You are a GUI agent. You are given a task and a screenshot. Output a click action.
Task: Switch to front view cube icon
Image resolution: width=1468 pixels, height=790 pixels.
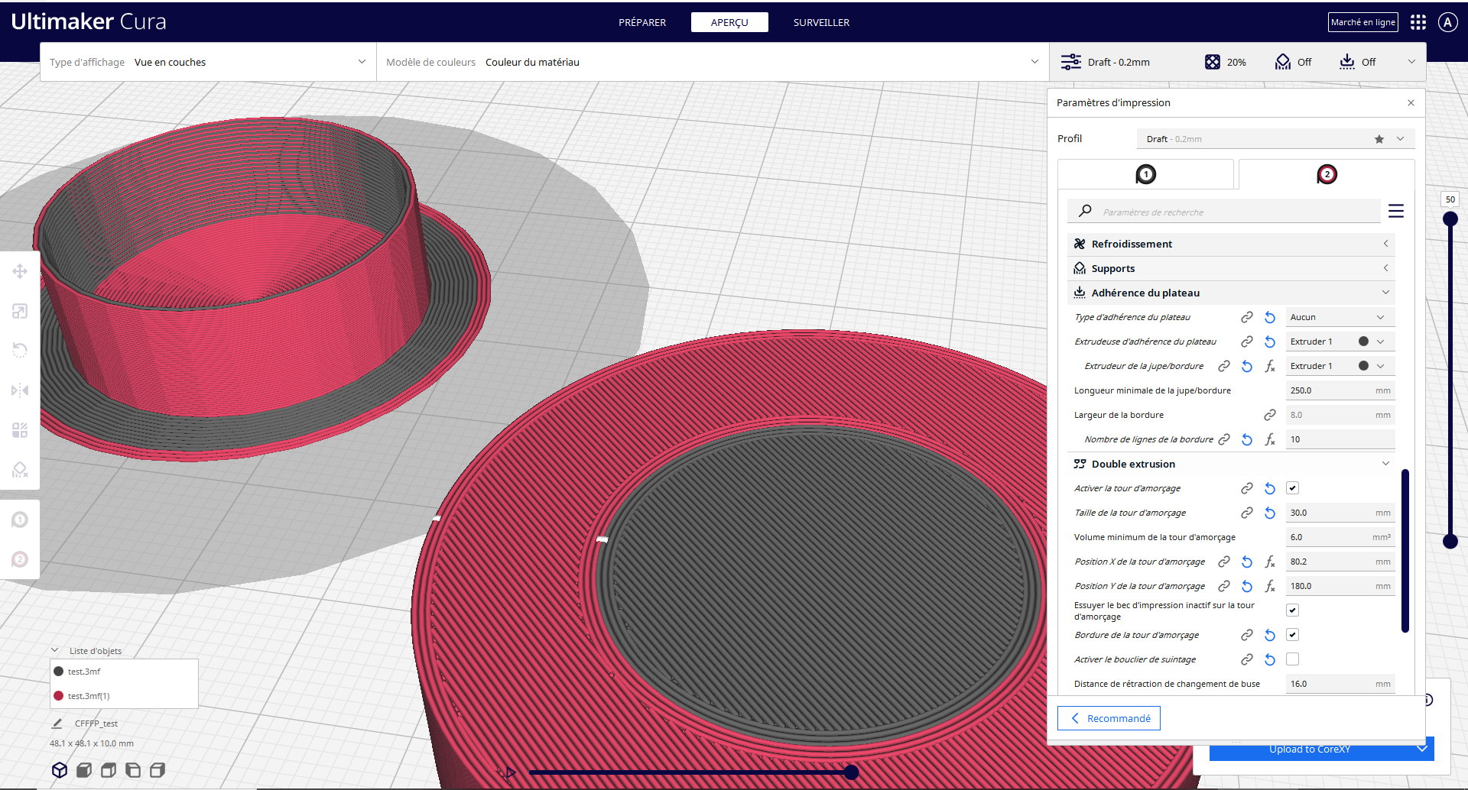coord(84,770)
